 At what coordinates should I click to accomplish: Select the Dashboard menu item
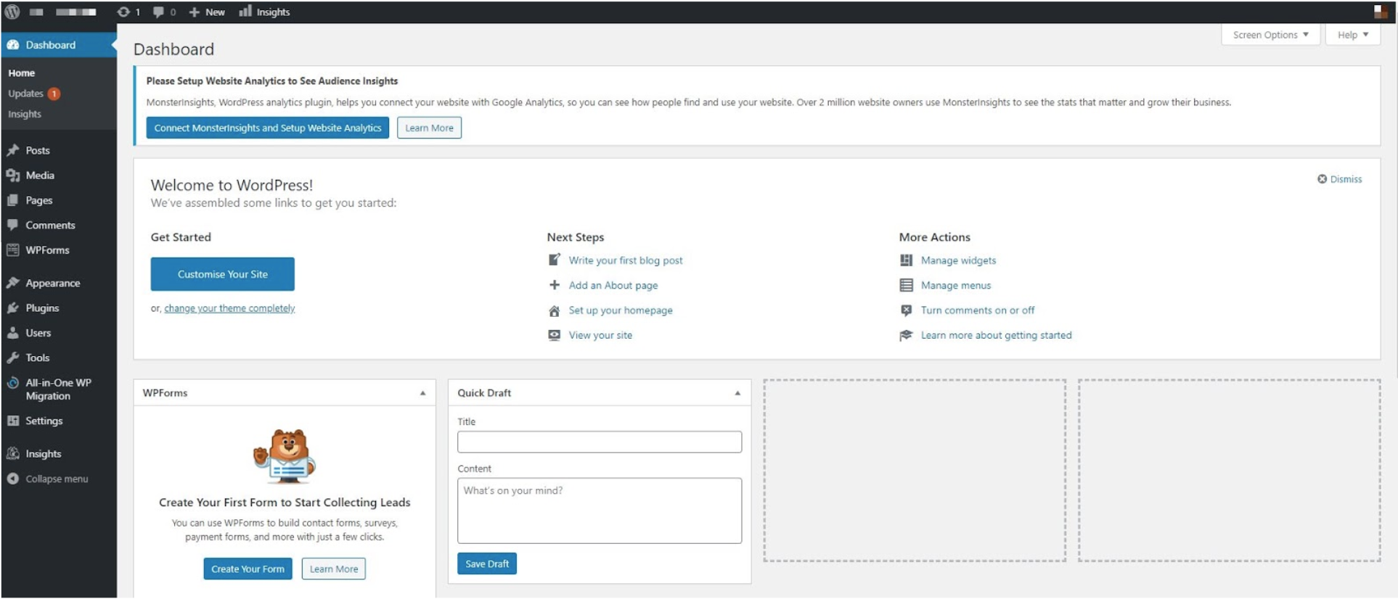click(58, 45)
